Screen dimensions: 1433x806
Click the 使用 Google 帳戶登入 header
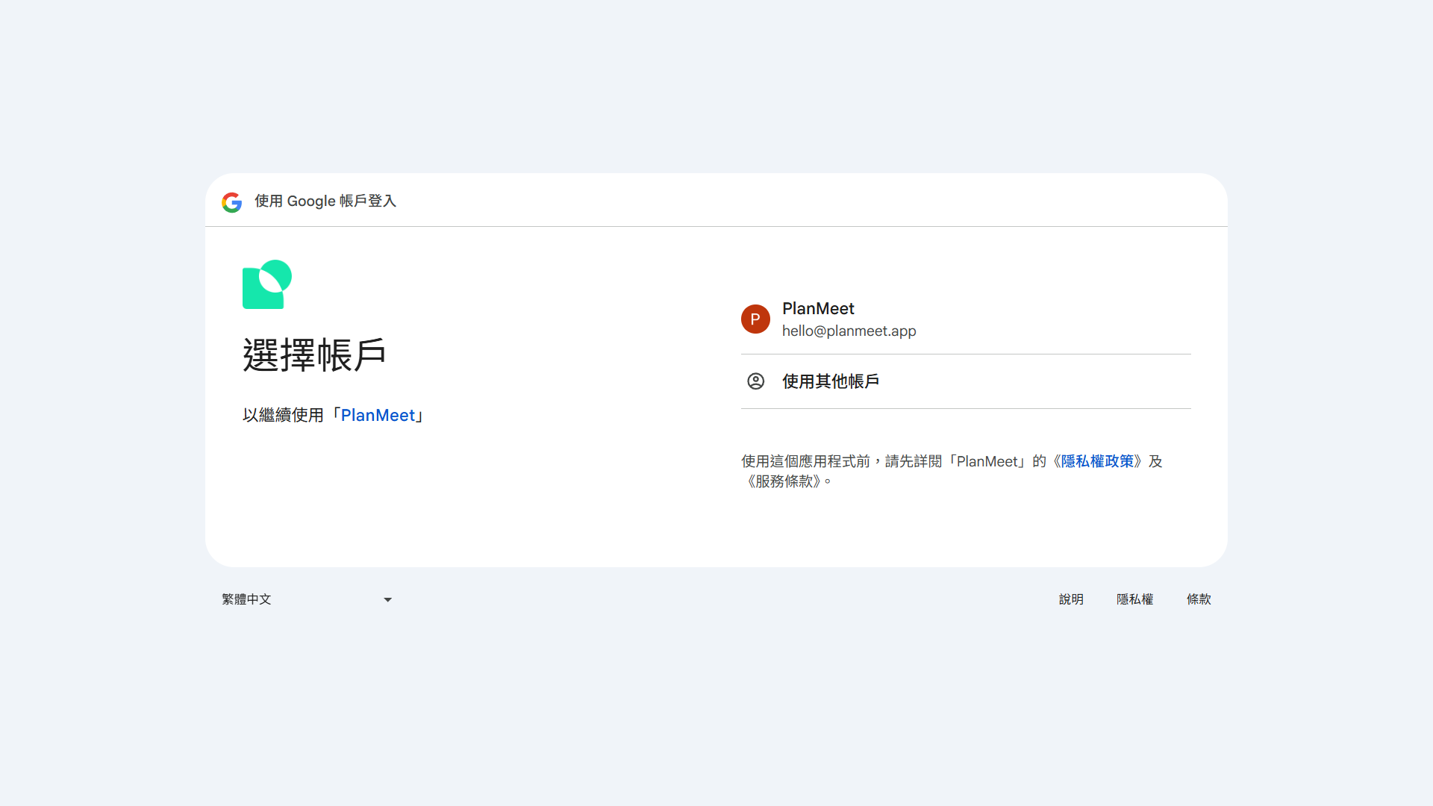coord(325,201)
